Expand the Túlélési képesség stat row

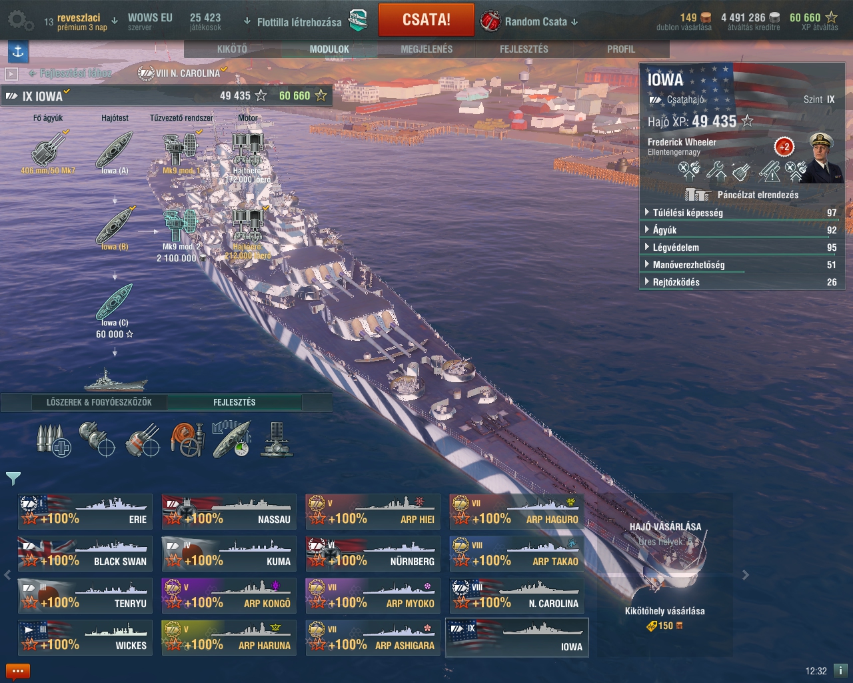(742, 213)
